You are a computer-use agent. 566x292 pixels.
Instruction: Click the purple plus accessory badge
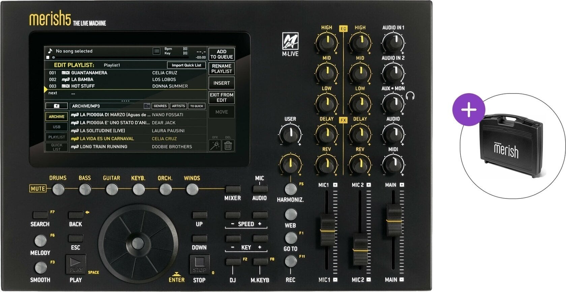pyautogui.click(x=469, y=110)
